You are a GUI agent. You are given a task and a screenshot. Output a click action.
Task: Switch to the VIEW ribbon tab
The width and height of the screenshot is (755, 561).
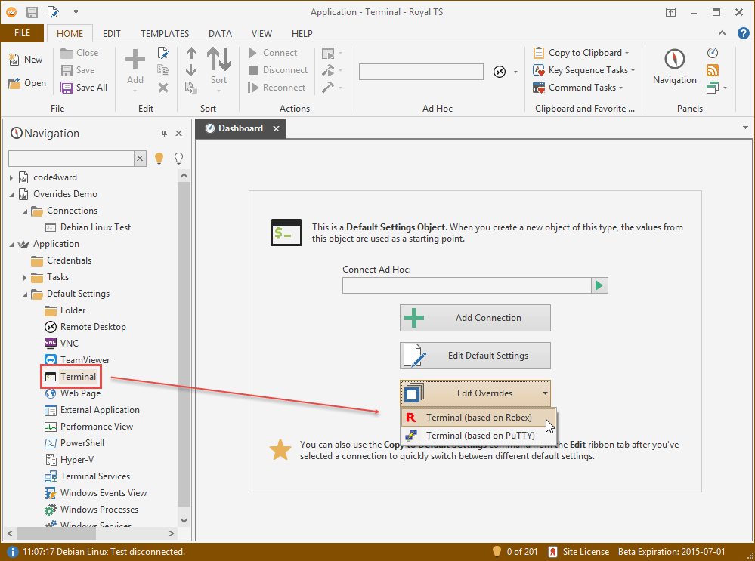tap(261, 34)
